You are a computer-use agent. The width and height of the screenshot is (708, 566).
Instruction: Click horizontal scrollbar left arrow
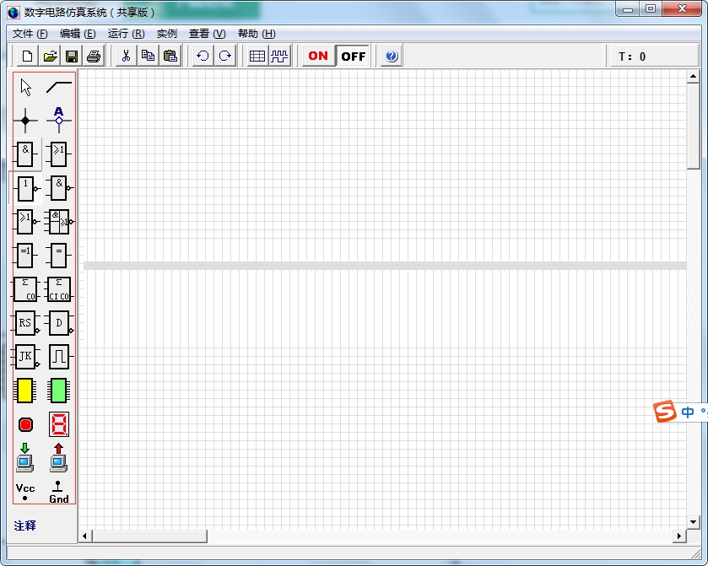(85, 536)
